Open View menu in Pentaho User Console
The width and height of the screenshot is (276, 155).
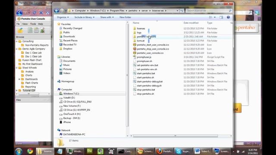click(x=25, y=24)
